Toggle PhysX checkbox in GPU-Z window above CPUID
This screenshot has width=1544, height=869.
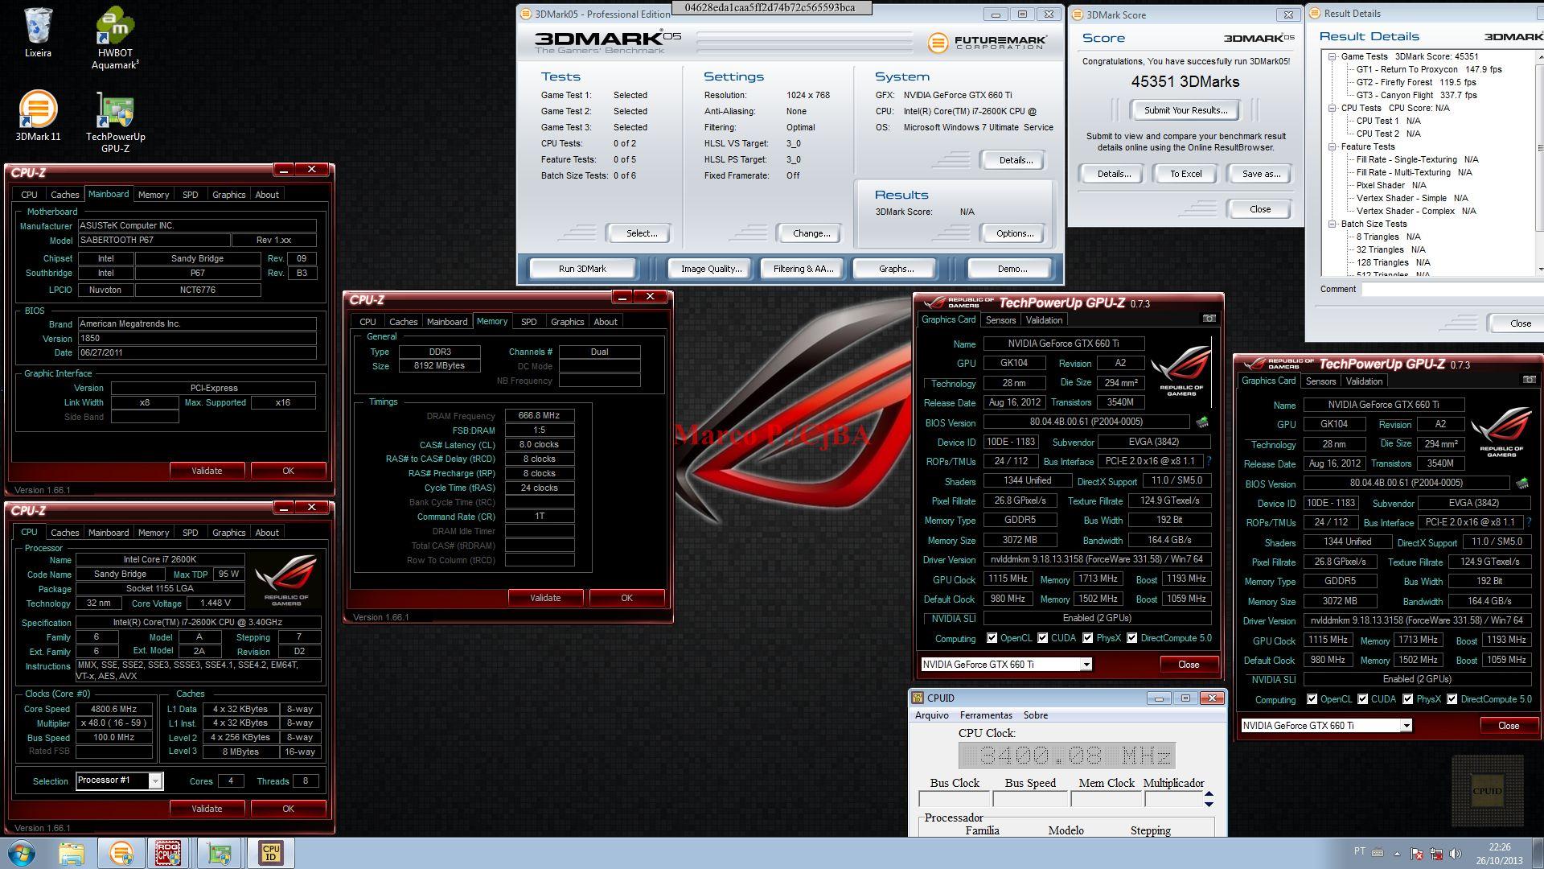(1088, 638)
